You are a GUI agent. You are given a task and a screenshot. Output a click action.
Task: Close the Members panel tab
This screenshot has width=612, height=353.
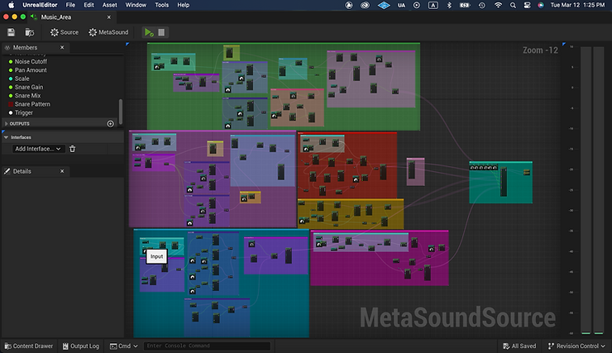[62, 48]
